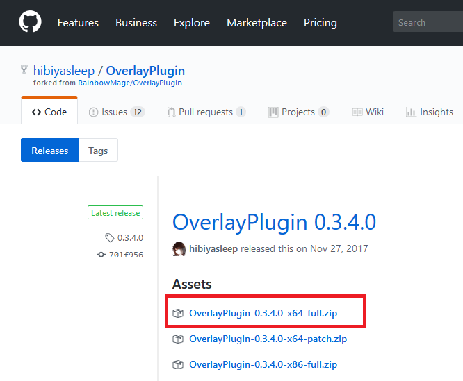This screenshot has width=463, height=381.
Task: Click the Projects count badge 0
Action: (x=324, y=112)
